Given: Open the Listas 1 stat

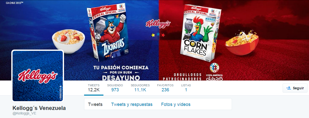Looking at the screenshot, I should [x=186, y=88].
